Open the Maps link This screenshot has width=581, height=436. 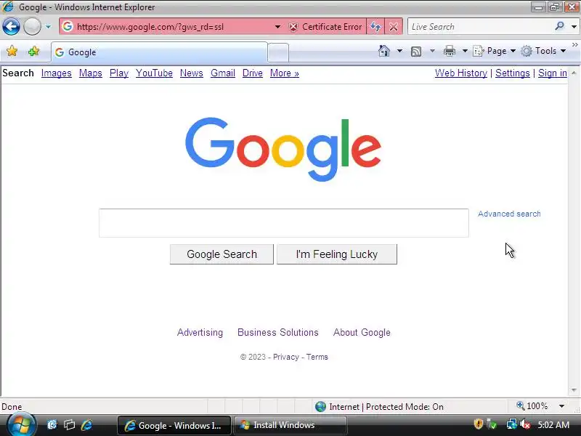pyautogui.click(x=90, y=73)
